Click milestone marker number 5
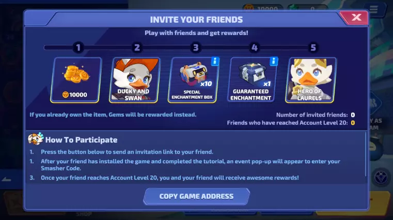The height and width of the screenshot is (220, 393). (x=313, y=48)
